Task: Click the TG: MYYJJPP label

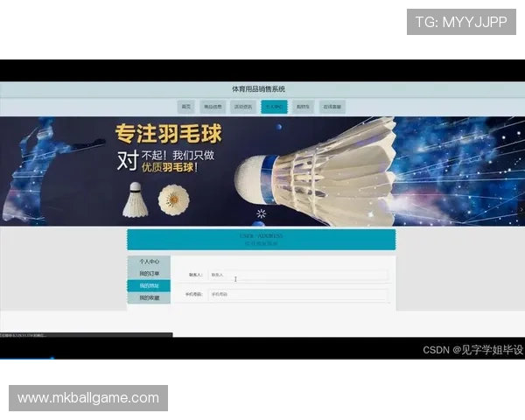Action: (461, 22)
